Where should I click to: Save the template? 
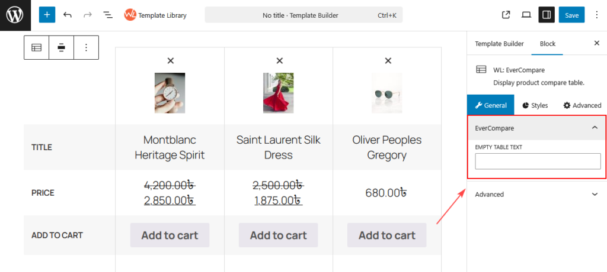click(x=571, y=15)
